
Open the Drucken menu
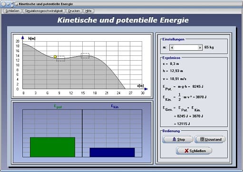pyautogui.click(x=74, y=11)
